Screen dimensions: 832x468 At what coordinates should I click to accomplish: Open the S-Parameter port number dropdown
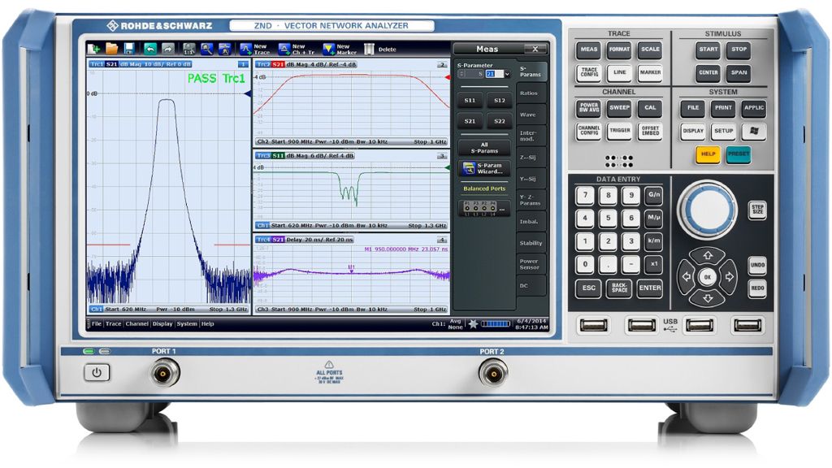(x=507, y=74)
